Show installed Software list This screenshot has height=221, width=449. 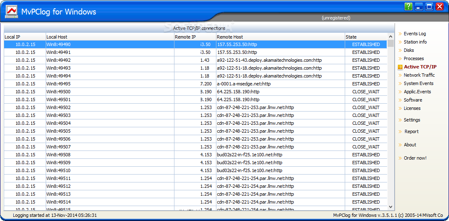tap(413, 100)
